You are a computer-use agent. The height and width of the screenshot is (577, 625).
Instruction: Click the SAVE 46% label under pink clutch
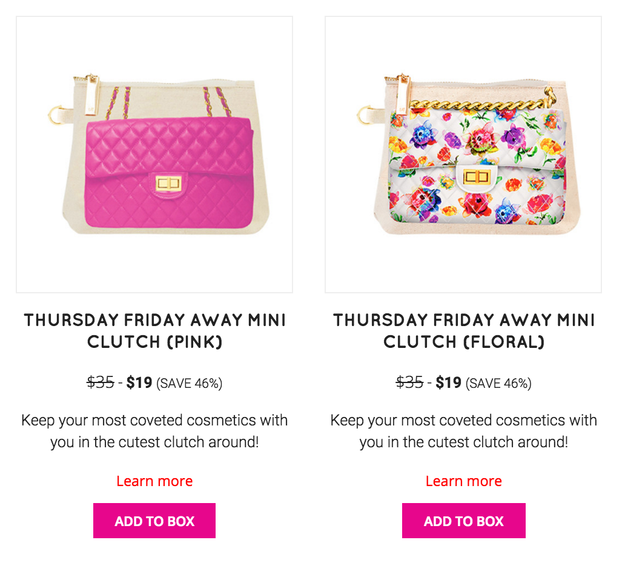point(190,383)
